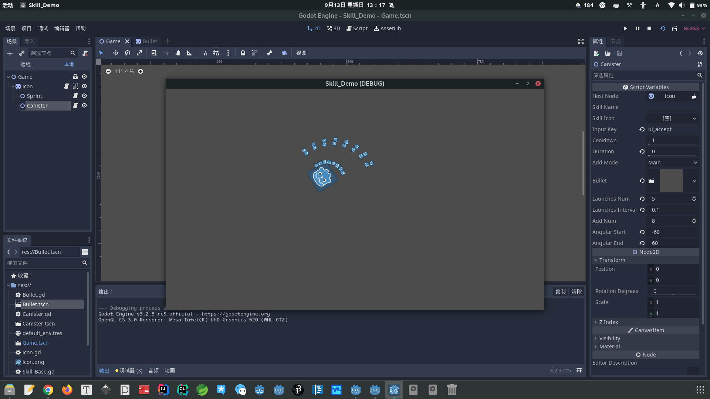The width and height of the screenshot is (710, 399).
Task: Toggle visibility of Sprint node
Action: 84,96
